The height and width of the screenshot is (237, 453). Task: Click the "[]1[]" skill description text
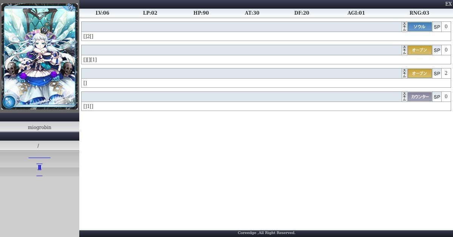pyautogui.click(x=88, y=106)
